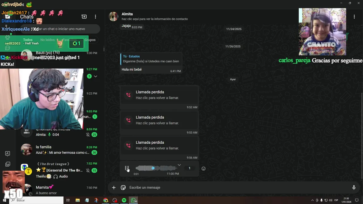Open Chrome from the taskbar

(105, 200)
